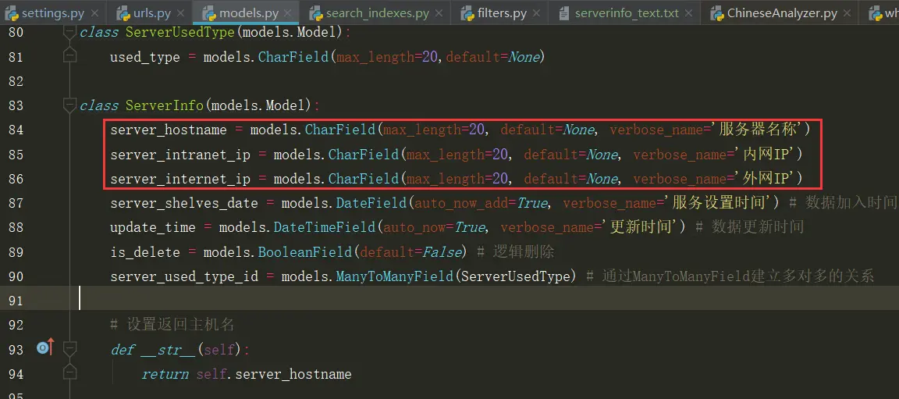899x399 pixels.
Task: Close the urls.py tab
Action: point(180,12)
